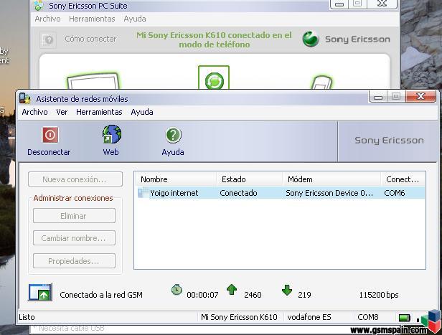442x335 pixels.
Task: Open the Ver menu
Action: (62, 112)
